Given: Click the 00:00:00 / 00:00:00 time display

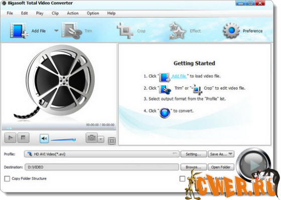Looking at the screenshot, I should pos(100,125).
